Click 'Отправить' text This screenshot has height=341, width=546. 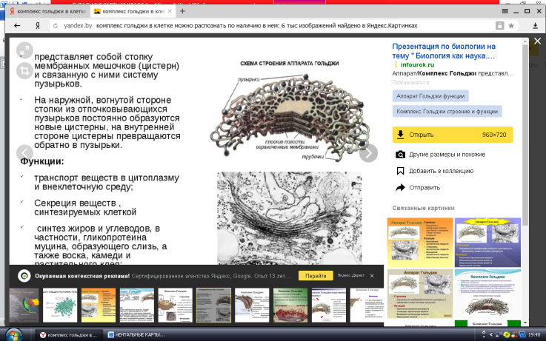(425, 188)
